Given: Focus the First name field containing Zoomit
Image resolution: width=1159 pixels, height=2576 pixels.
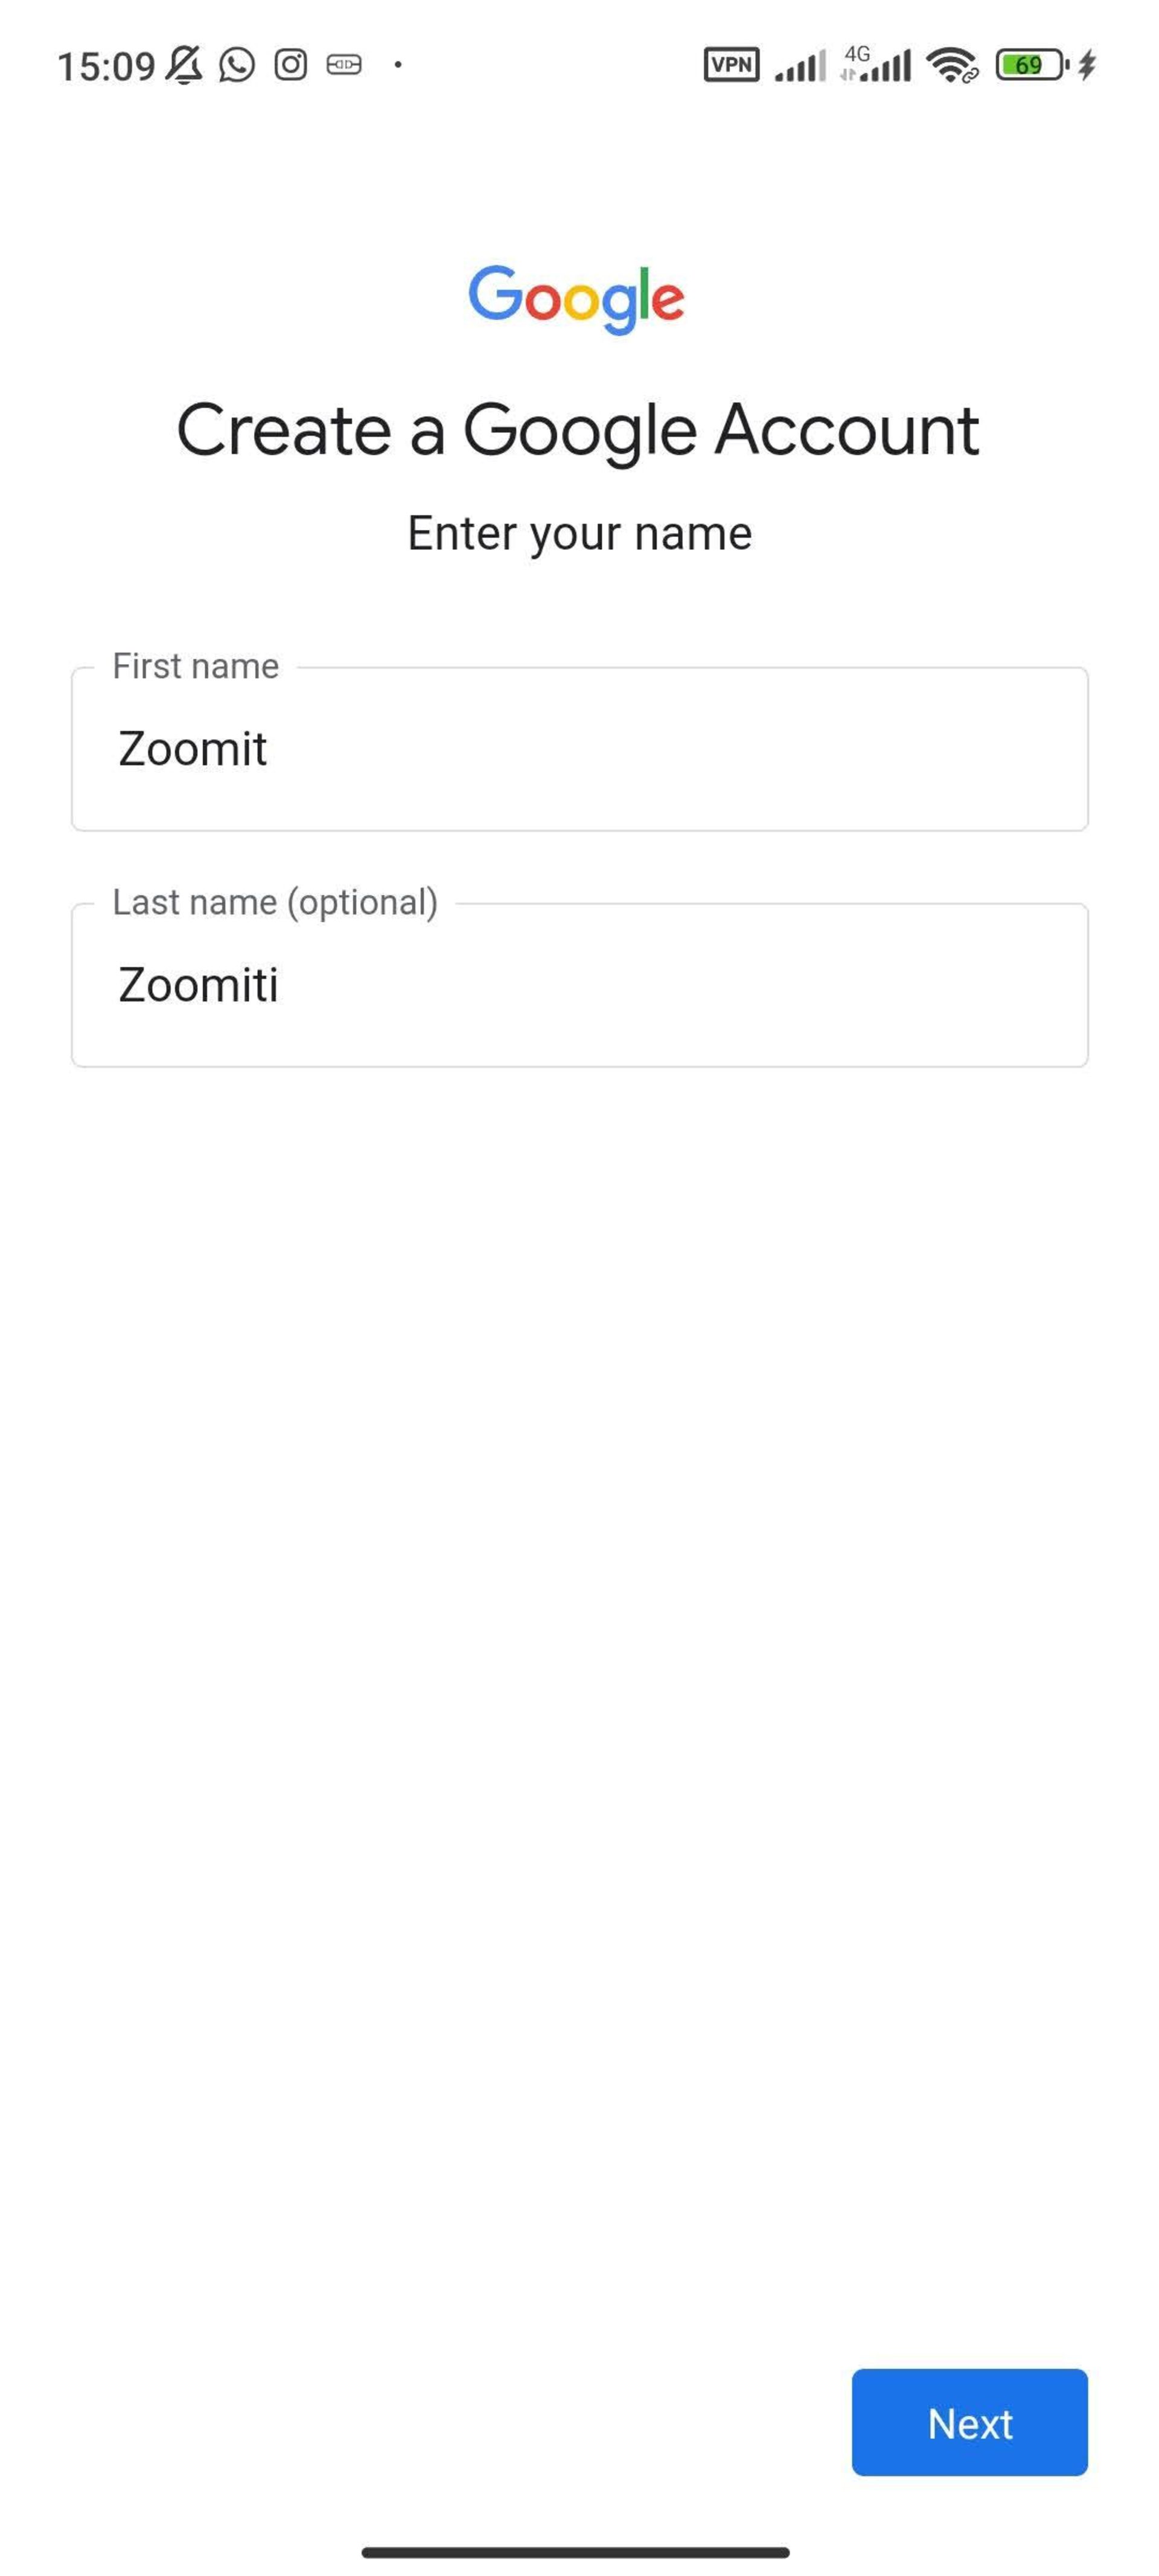Looking at the screenshot, I should point(580,749).
